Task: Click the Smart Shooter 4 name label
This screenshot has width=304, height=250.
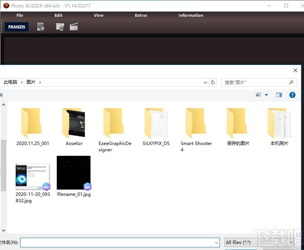Action: (196, 146)
